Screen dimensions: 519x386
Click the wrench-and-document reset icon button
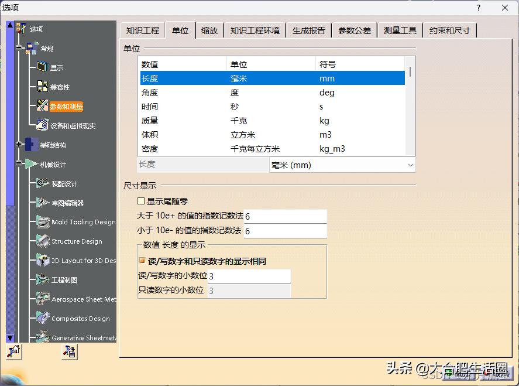coord(69,351)
